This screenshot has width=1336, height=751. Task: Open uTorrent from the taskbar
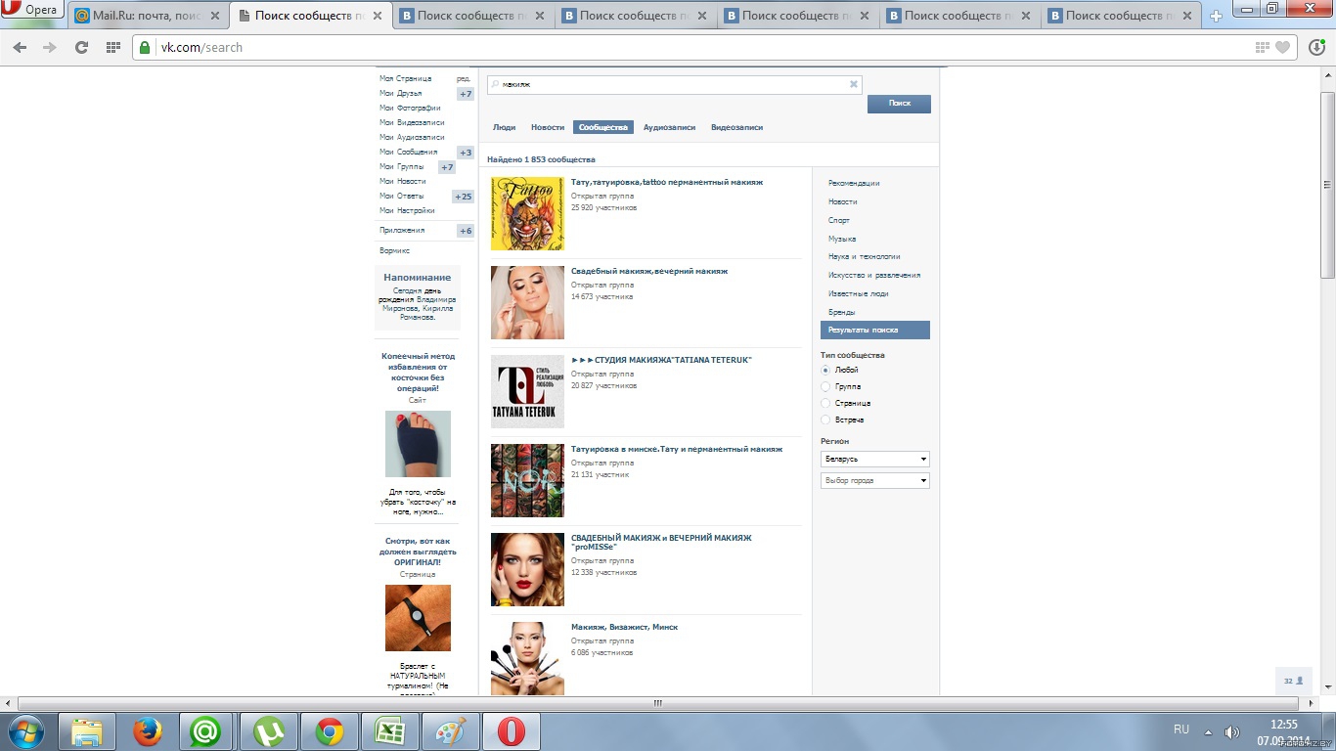click(x=268, y=731)
